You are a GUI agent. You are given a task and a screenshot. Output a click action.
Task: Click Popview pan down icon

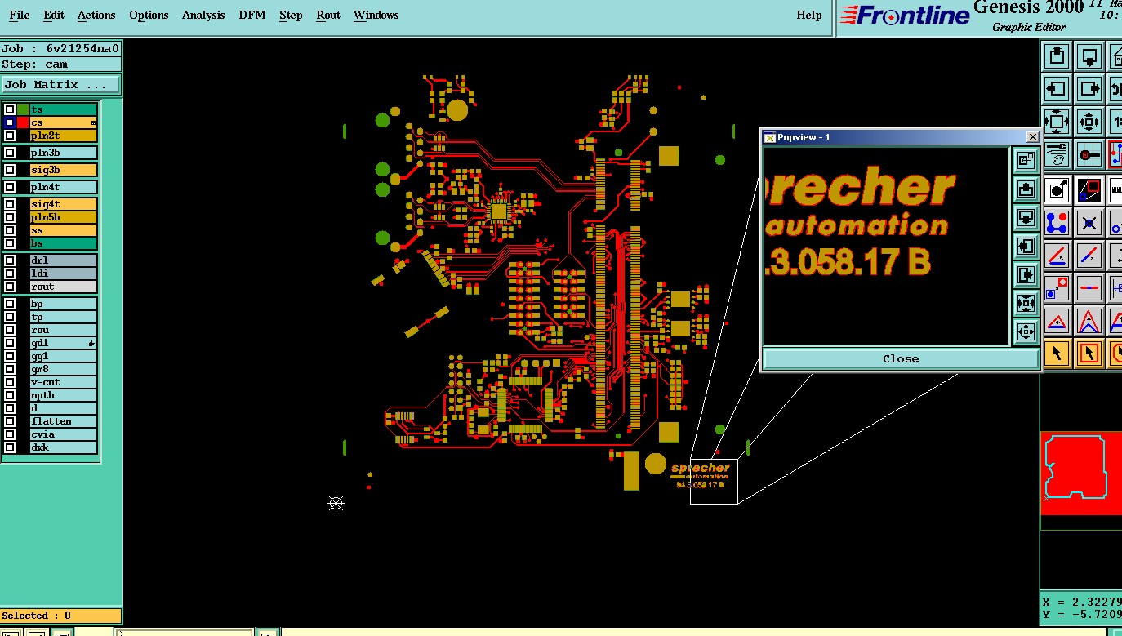1026,217
